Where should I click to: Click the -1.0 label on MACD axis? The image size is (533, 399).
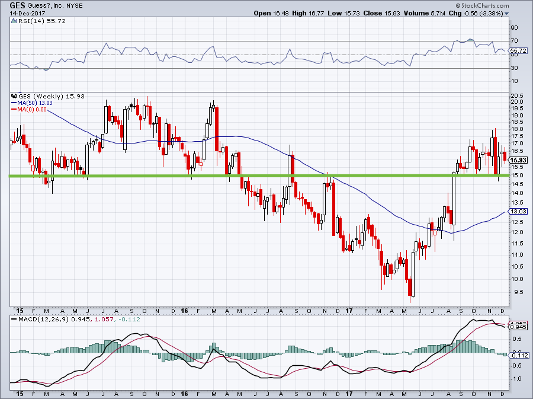click(x=516, y=379)
